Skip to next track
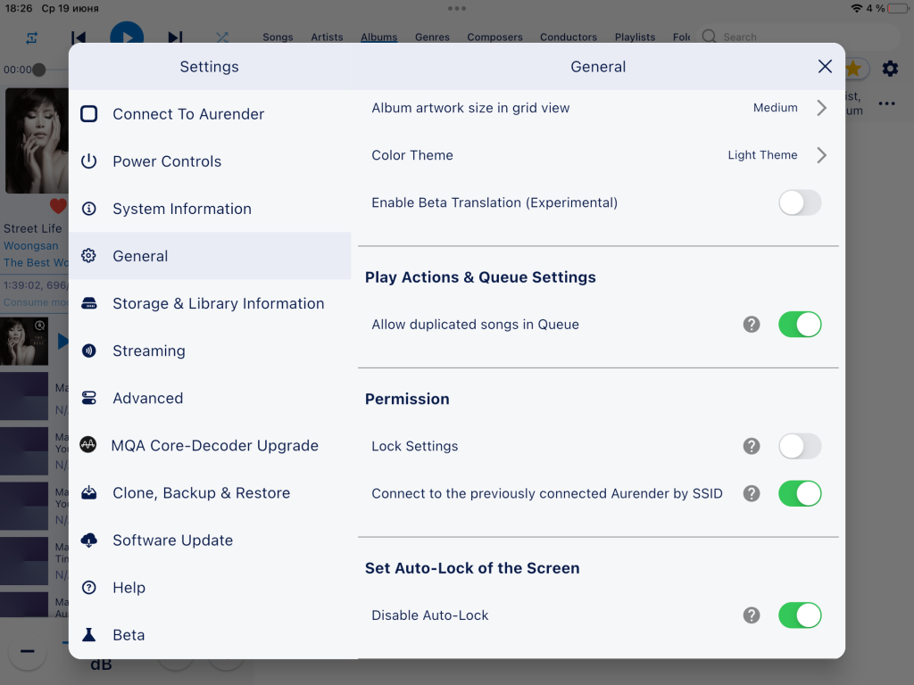Viewport: 914px width, 685px height. click(x=175, y=37)
